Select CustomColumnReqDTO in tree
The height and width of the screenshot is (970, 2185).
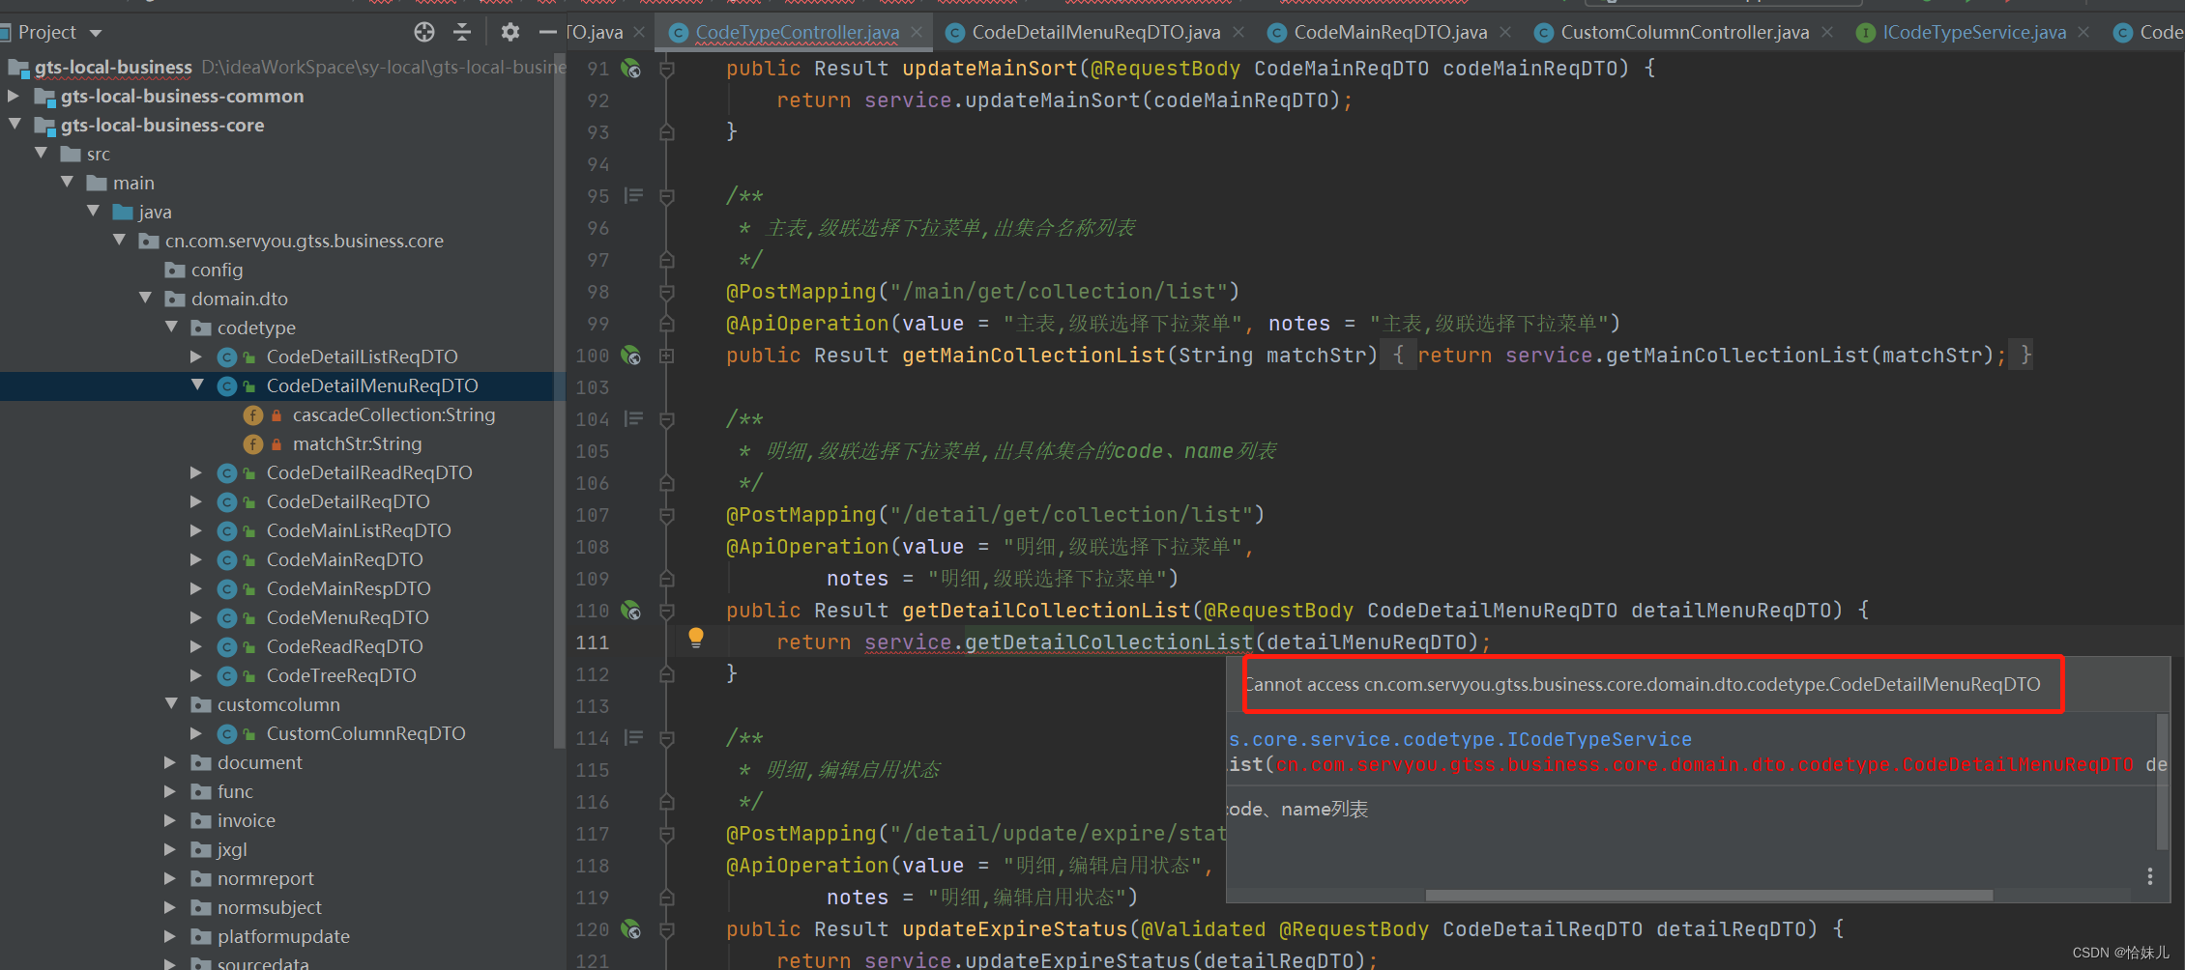[x=366, y=733]
